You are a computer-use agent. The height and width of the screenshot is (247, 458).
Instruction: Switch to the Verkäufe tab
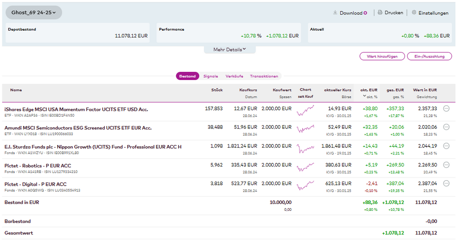pyautogui.click(x=234, y=76)
